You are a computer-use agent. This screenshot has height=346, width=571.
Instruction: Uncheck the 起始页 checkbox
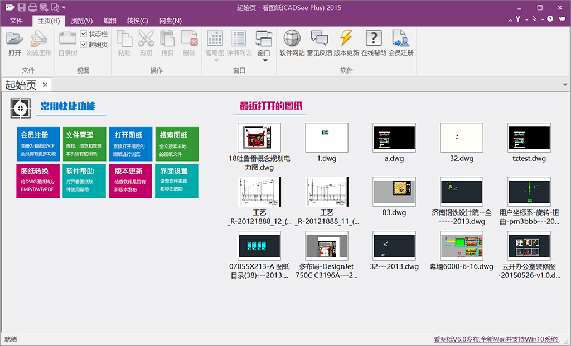84,45
